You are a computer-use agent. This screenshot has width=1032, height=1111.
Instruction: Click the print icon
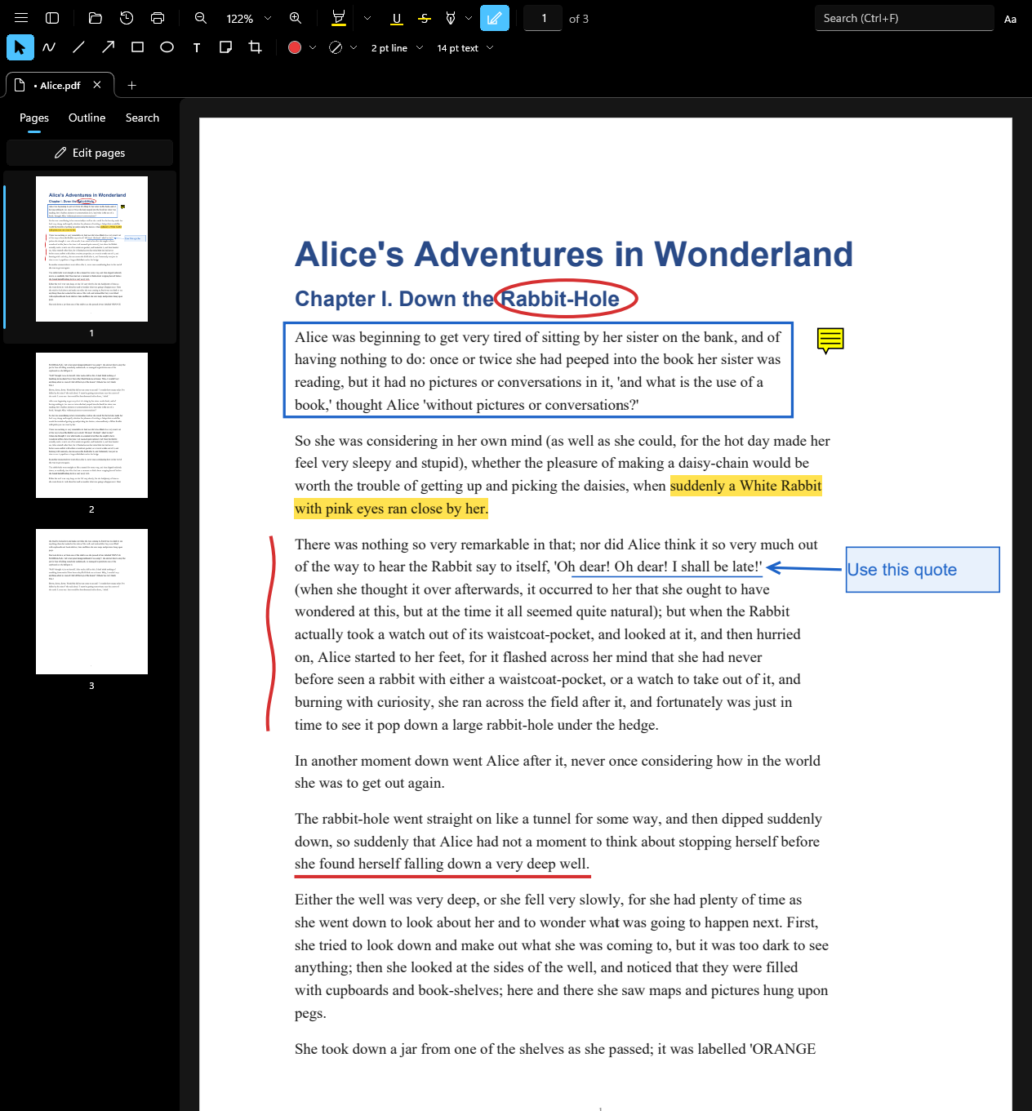[158, 18]
